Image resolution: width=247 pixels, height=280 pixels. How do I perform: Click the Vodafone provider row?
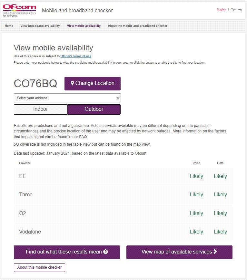pos(123,232)
